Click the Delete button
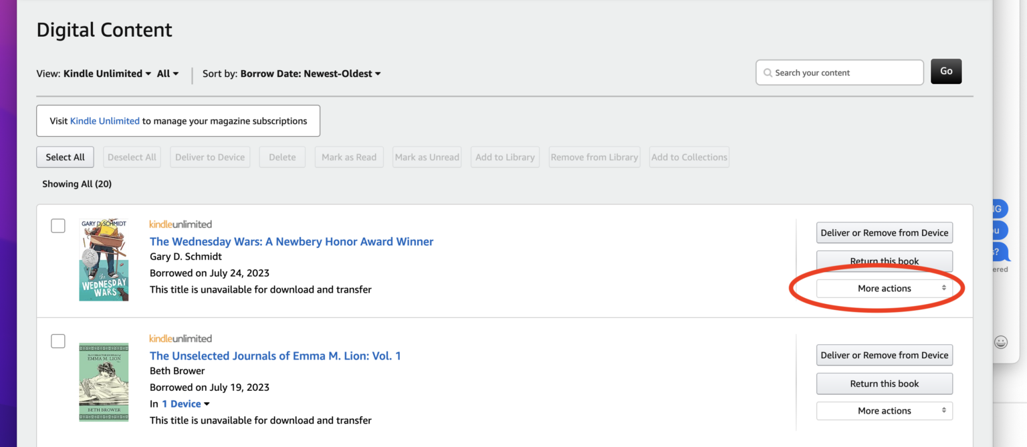The height and width of the screenshot is (447, 1027). (x=282, y=157)
